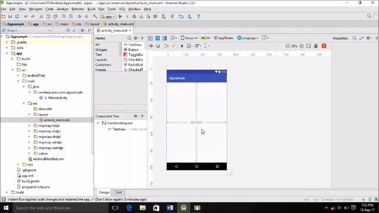Viewport: 379px width, 213px height.
Task: Click the Clear All Constraints icon
Action: pyautogui.click(x=166, y=46)
